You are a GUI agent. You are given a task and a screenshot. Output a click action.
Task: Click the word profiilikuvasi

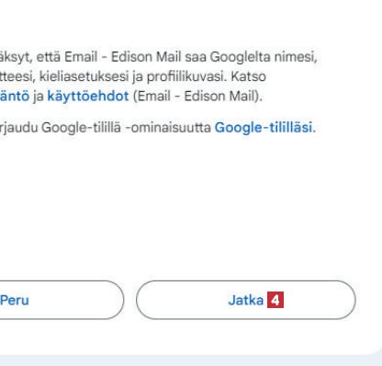tap(186, 76)
